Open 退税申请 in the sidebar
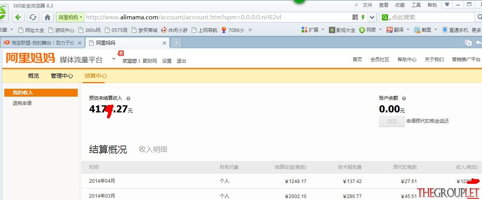 coord(22,103)
